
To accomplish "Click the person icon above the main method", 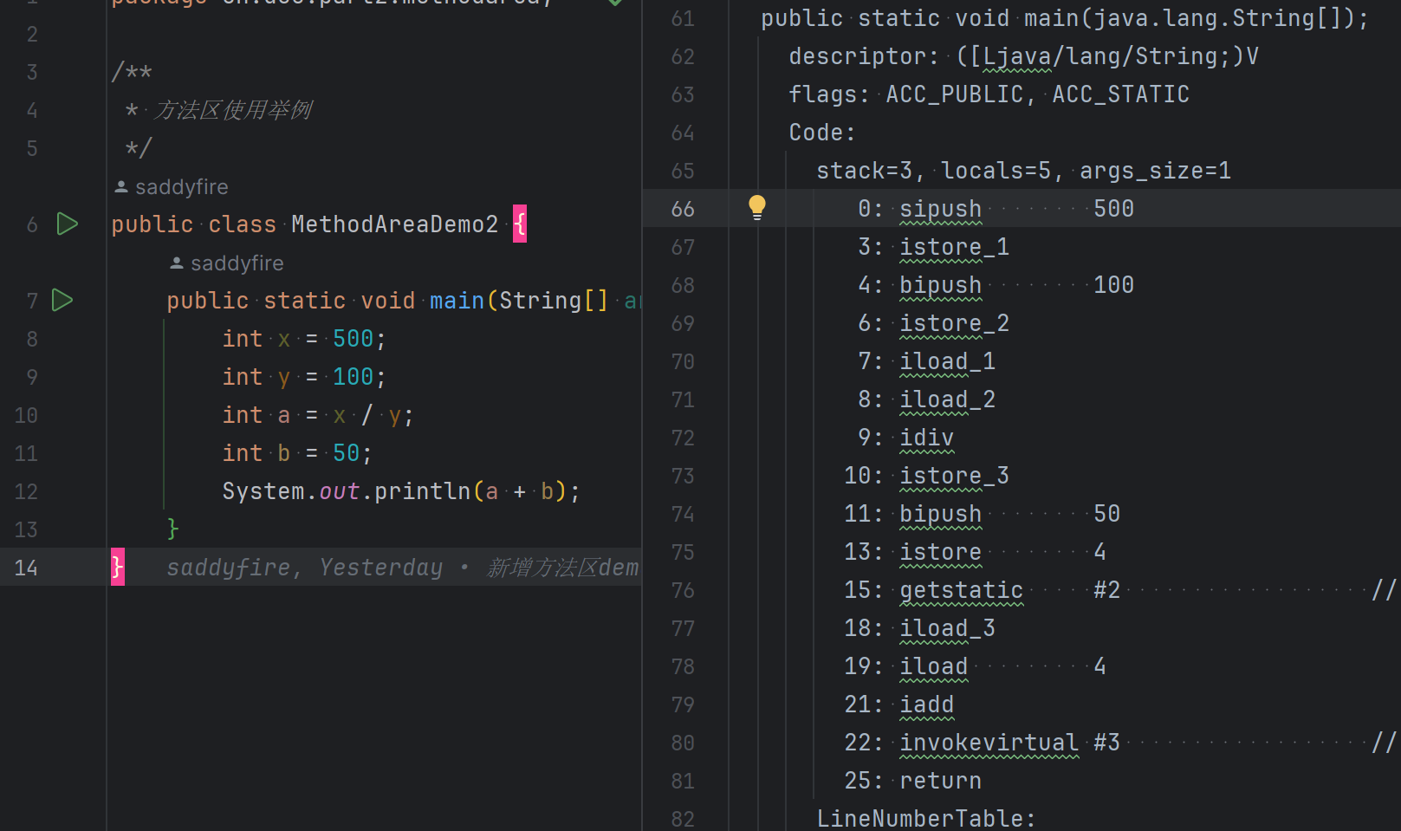I will (x=177, y=263).
